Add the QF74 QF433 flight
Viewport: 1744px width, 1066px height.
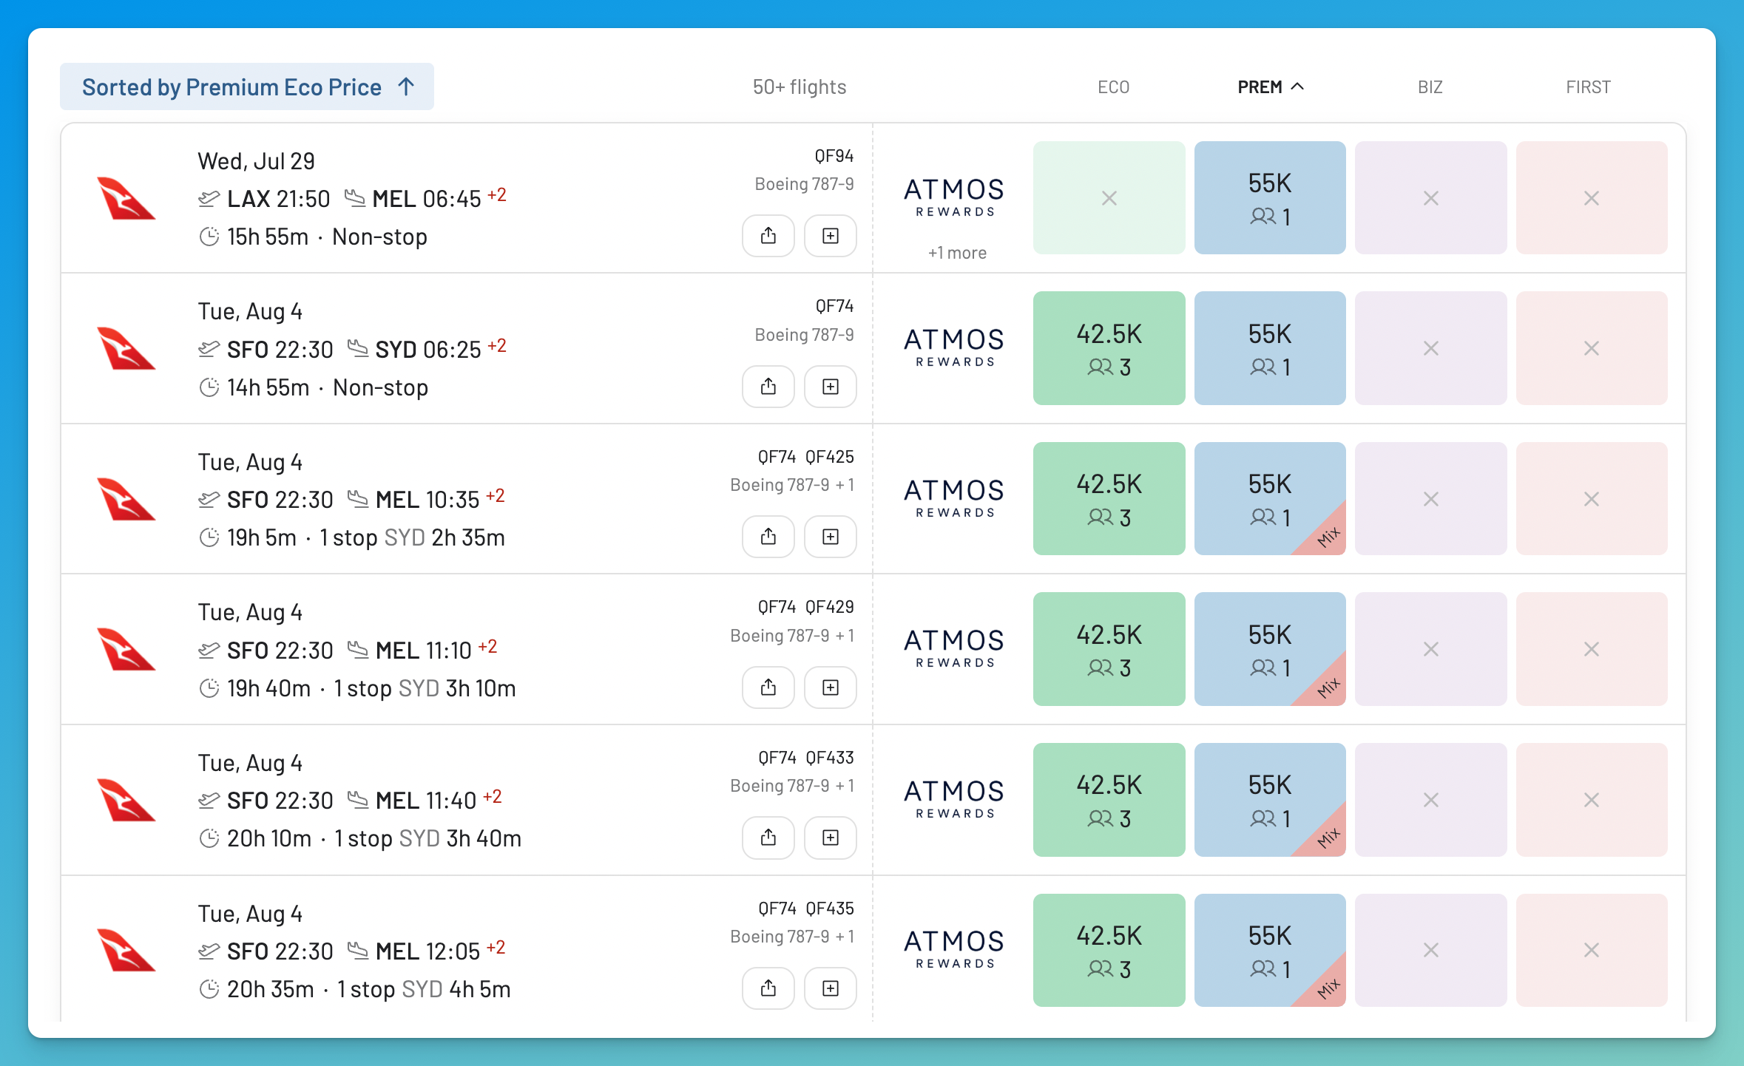(831, 838)
